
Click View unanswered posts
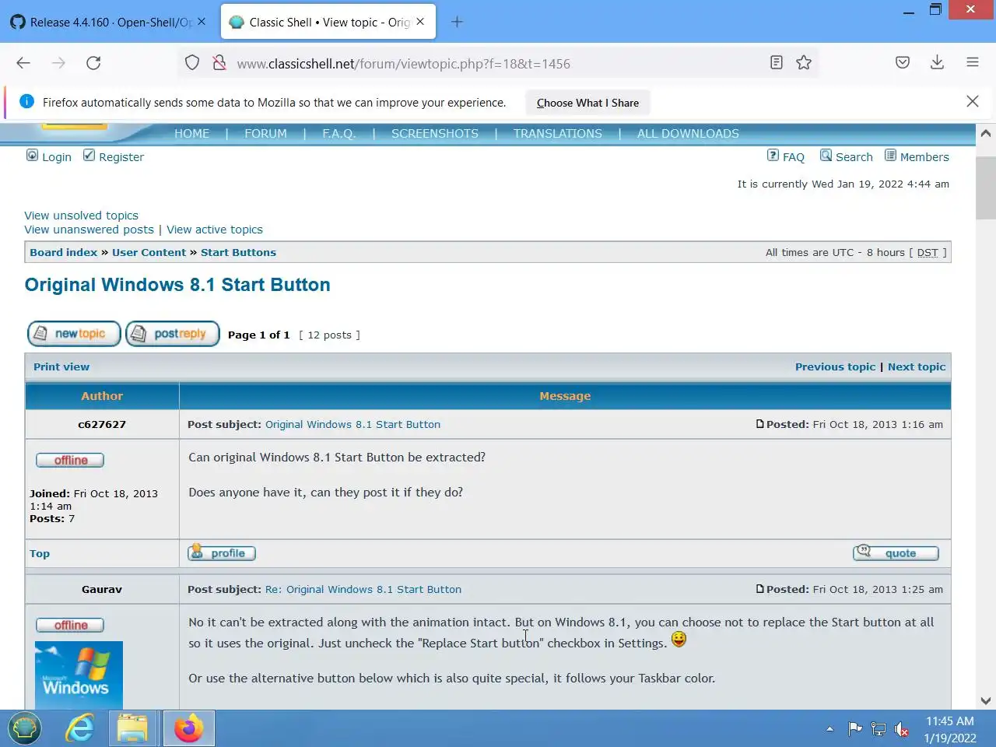[x=89, y=230]
